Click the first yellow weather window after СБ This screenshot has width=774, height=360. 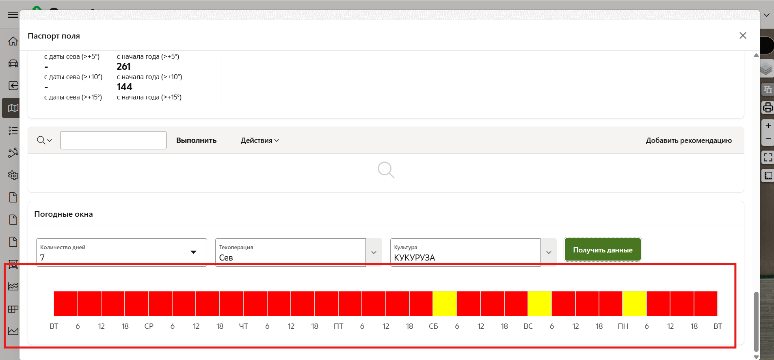445,304
